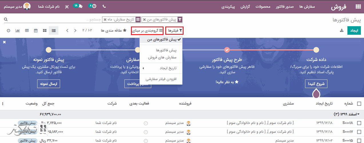Switch to pivot table view
Screen dimensions: 364x143
(x=27, y=30)
